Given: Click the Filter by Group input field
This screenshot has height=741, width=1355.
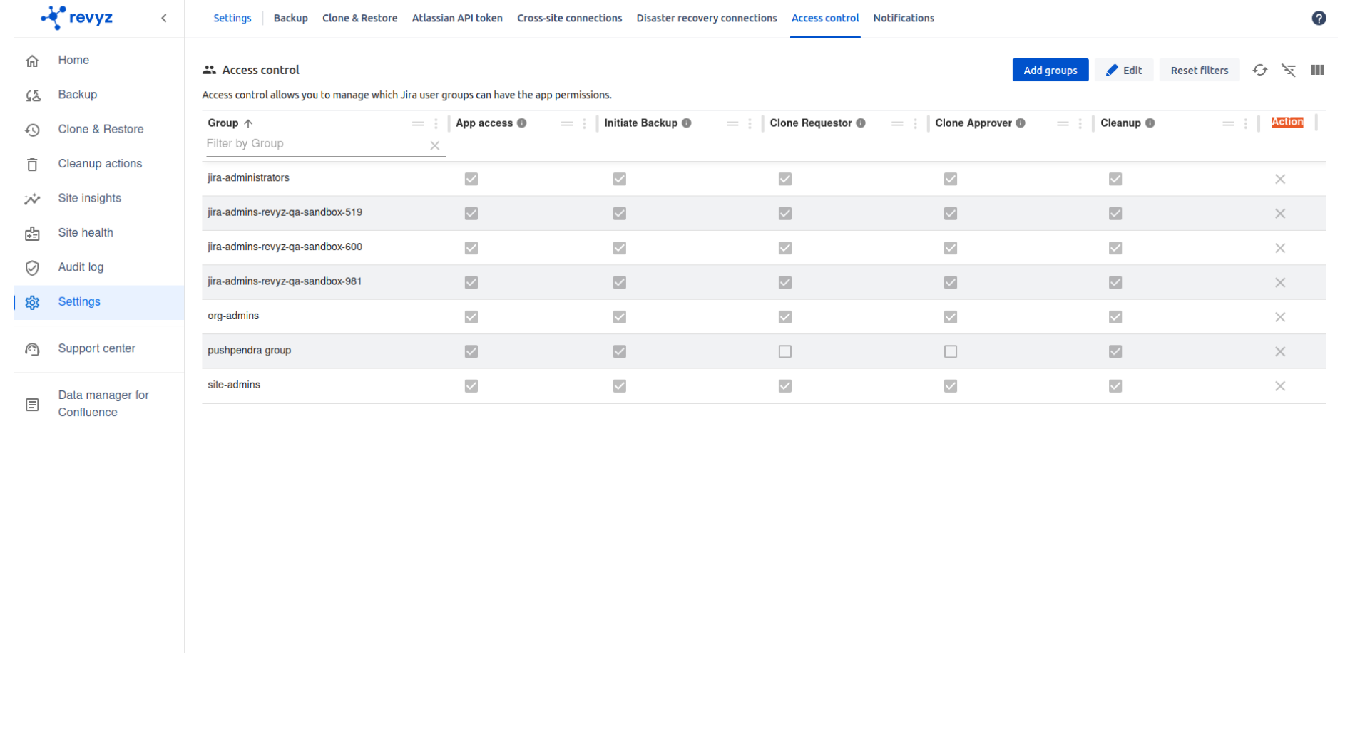Looking at the screenshot, I should click(315, 144).
